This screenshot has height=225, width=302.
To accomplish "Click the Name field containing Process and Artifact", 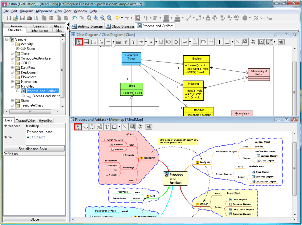I will pos(45,137).
